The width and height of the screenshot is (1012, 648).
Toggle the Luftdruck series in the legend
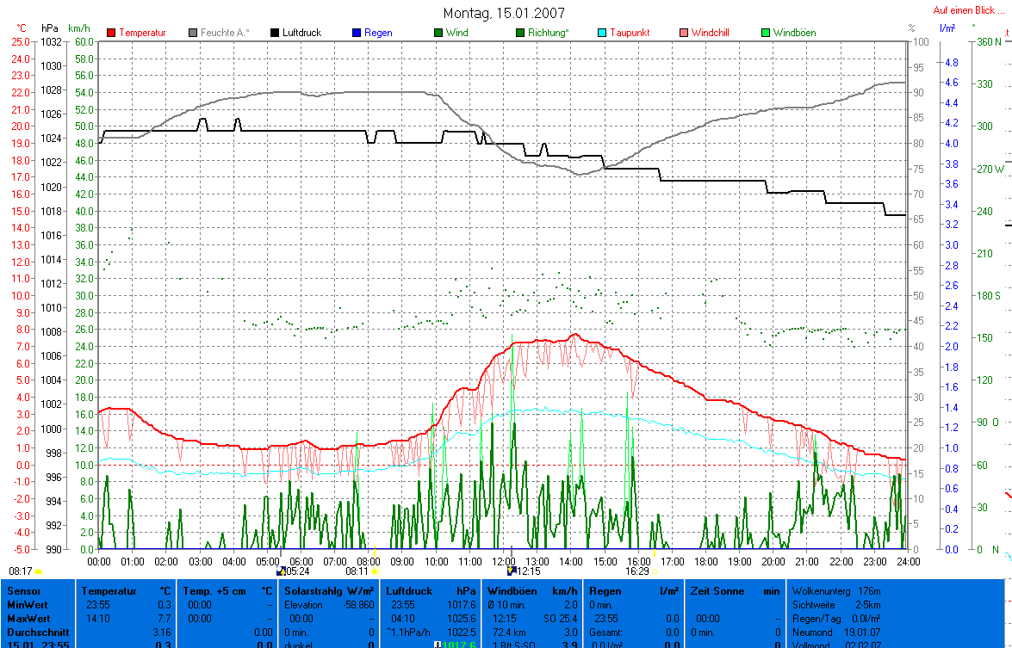[x=299, y=33]
